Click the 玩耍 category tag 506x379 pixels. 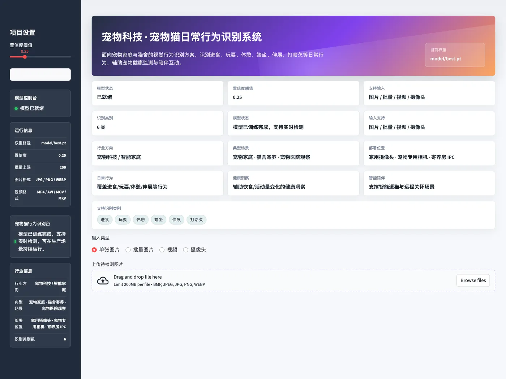pos(123,219)
